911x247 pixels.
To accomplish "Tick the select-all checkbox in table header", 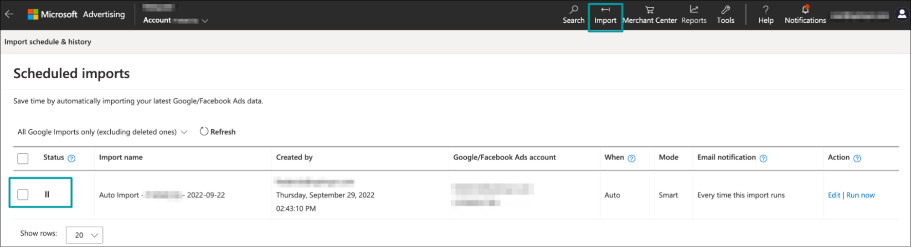I will click(23, 158).
